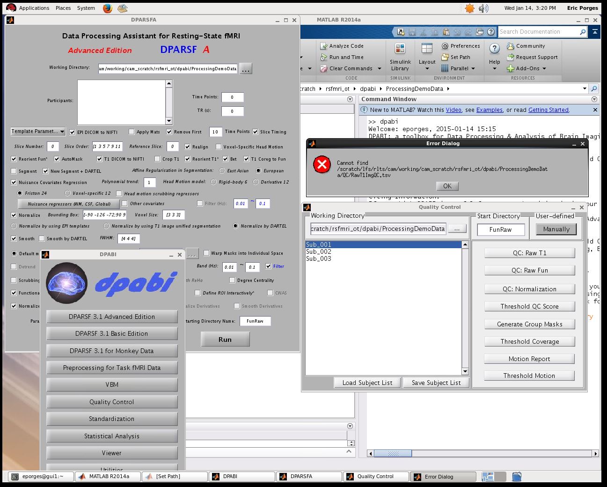Click the volume speaker icon in top panel

pyautogui.click(x=483, y=8)
